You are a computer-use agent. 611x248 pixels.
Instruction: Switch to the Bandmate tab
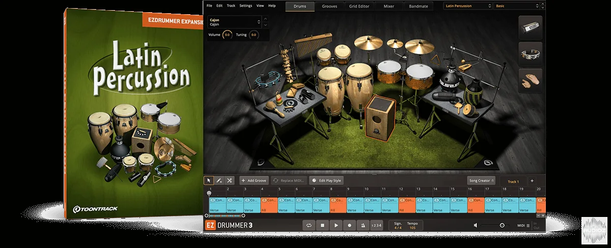click(x=419, y=6)
